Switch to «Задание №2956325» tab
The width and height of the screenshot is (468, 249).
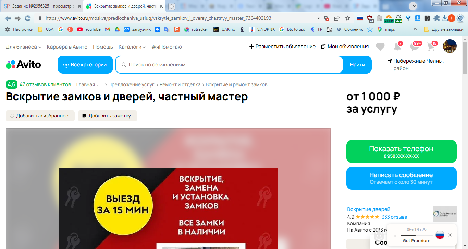(x=42, y=6)
